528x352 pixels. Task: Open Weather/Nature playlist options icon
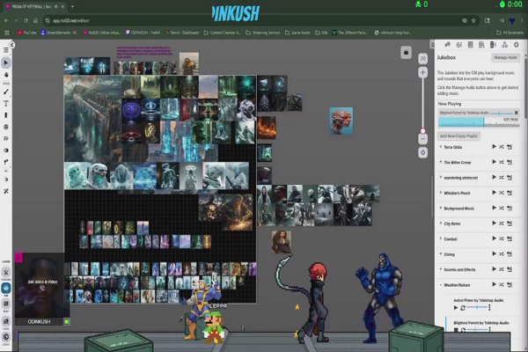click(x=510, y=284)
